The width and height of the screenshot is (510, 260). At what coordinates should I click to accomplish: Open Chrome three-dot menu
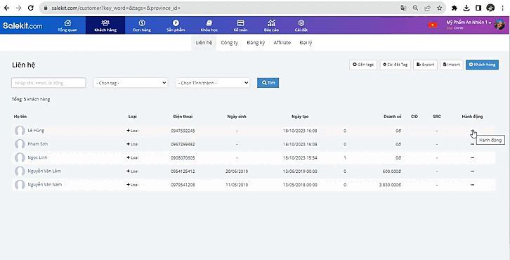click(503, 8)
